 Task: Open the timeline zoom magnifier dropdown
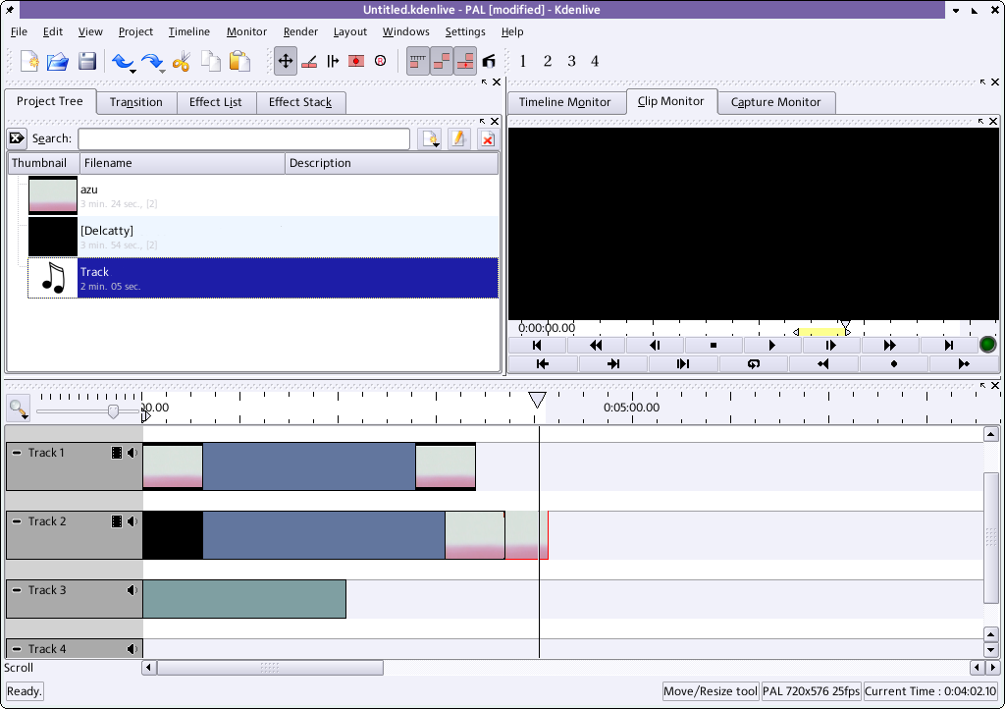(18, 409)
